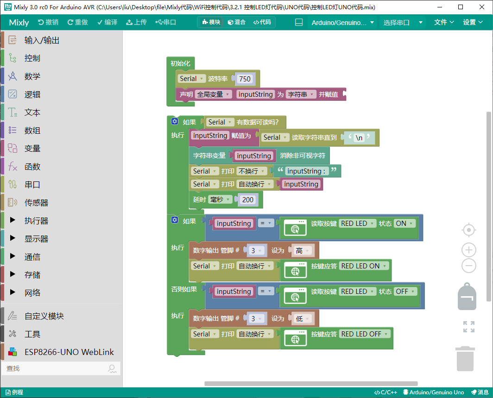Open the backpack icon
Viewport: 493px width, 398px height.
coord(467,297)
